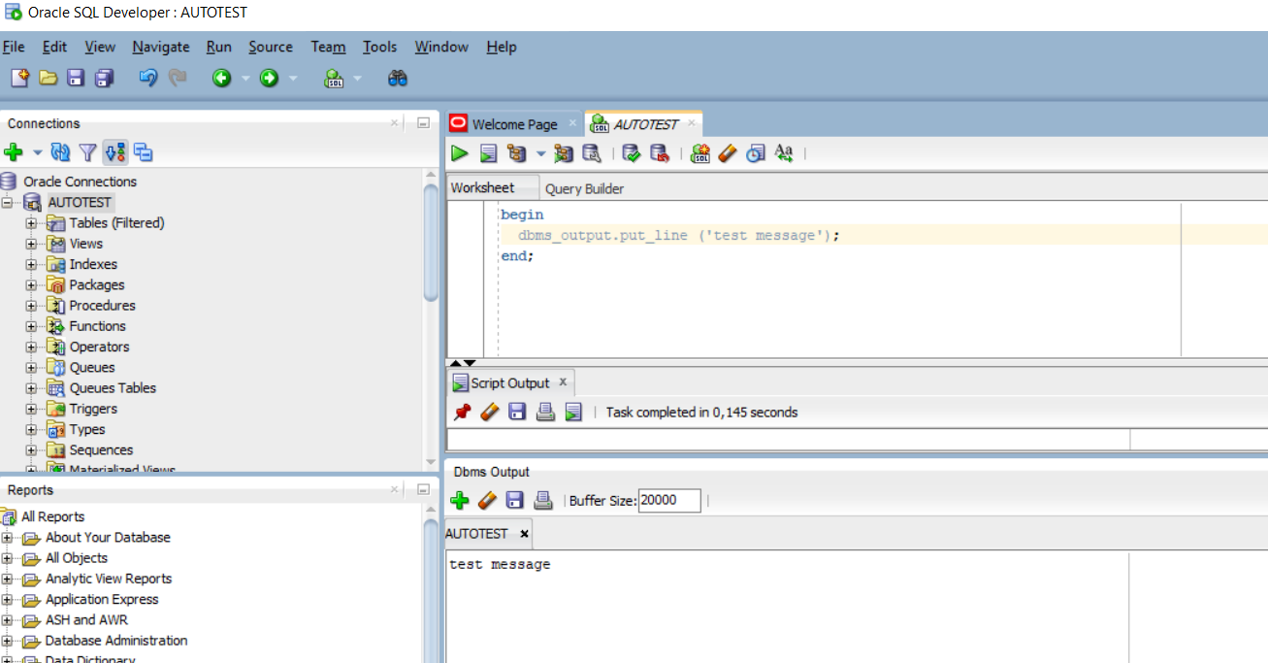
Task: Click the Rollback icon in worksheet toolbar
Action: pyautogui.click(x=660, y=153)
